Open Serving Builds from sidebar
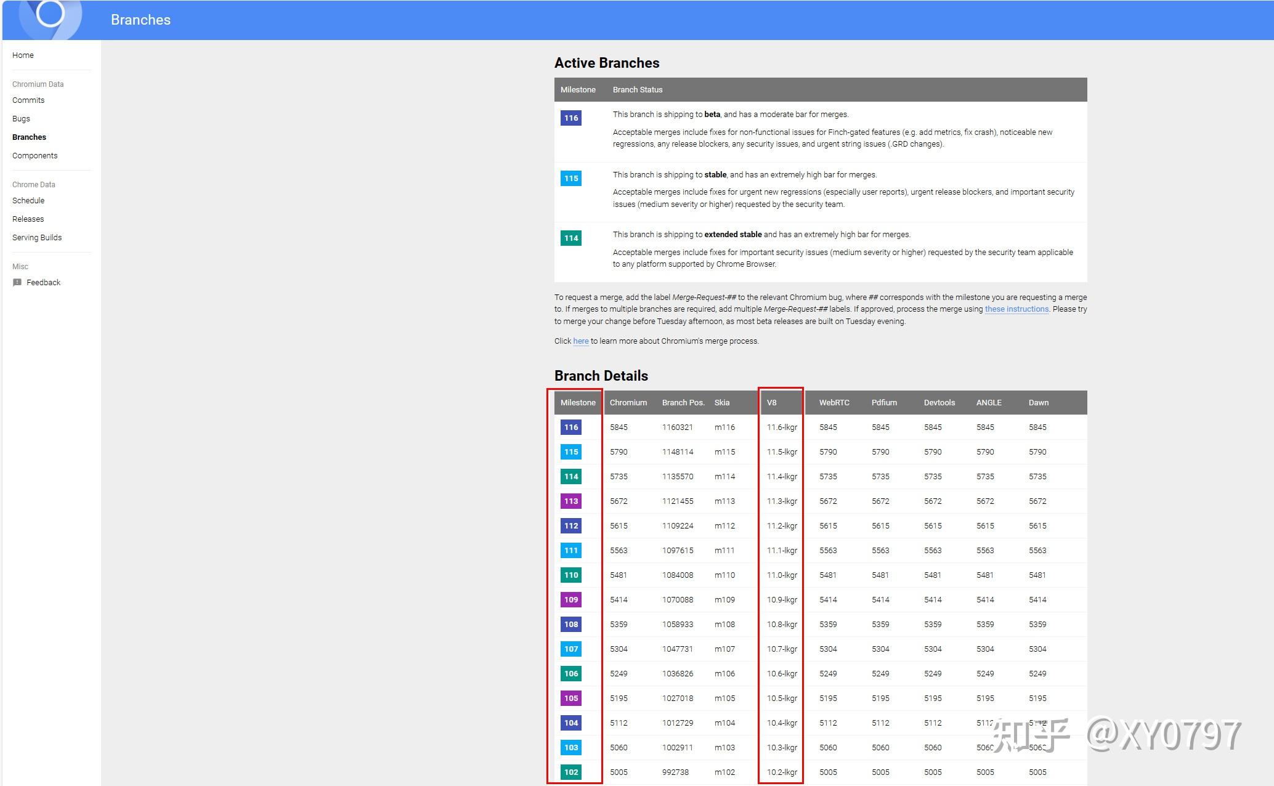The height and width of the screenshot is (786, 1274). tap(37, 238)
